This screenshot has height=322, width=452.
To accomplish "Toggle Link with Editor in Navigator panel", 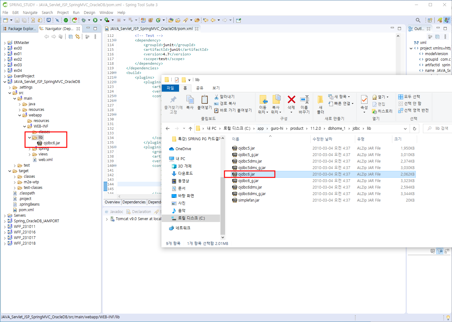I will pyautogui.click(x=78, y=37).
